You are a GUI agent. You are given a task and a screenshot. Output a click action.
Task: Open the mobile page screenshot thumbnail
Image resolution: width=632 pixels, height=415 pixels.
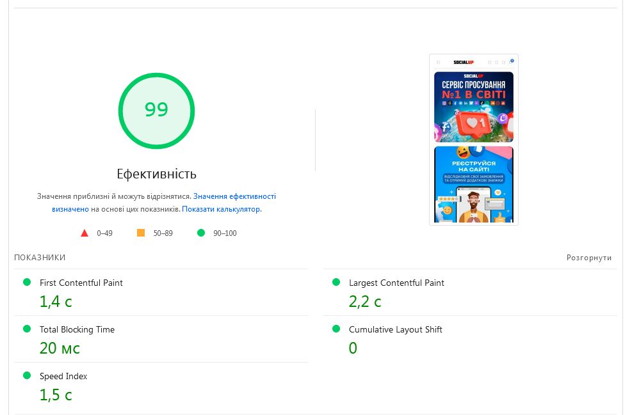473,139
